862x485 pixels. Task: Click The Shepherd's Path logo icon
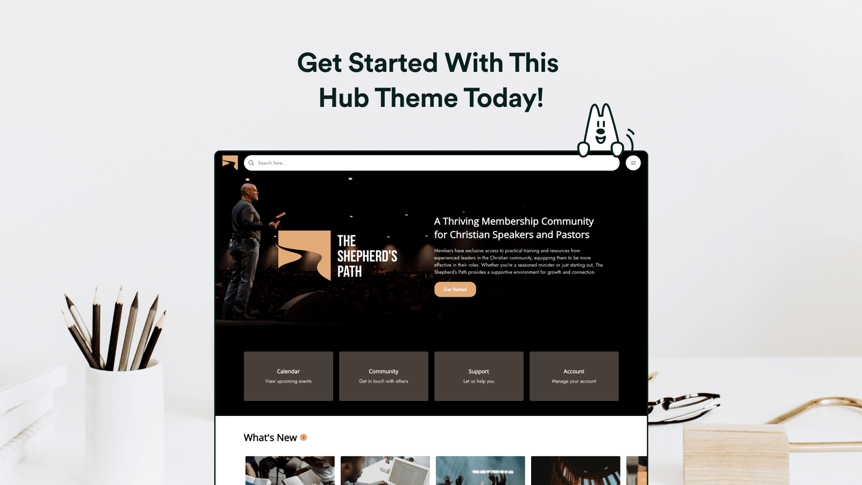230,162
